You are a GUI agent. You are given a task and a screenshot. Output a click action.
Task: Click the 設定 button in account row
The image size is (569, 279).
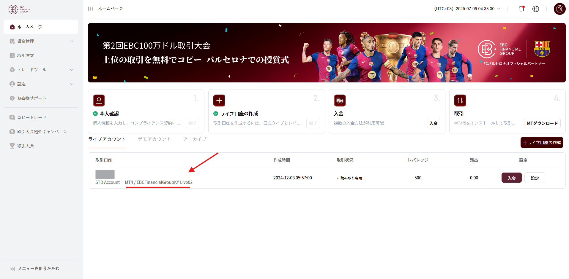click(x=535, y=178)
